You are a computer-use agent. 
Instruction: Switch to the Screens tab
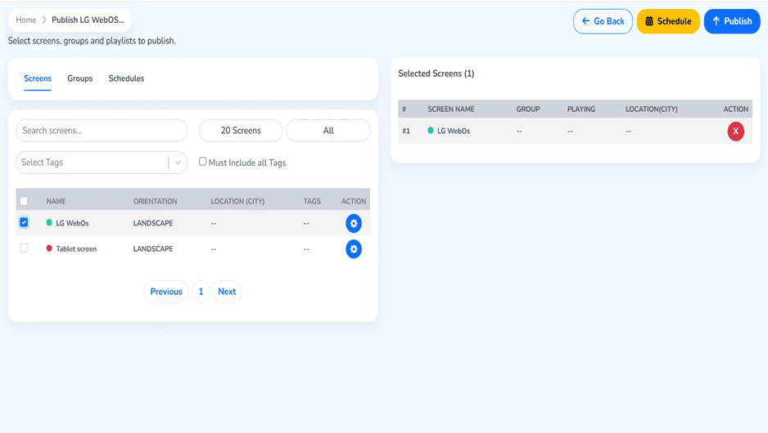(38, 78)
